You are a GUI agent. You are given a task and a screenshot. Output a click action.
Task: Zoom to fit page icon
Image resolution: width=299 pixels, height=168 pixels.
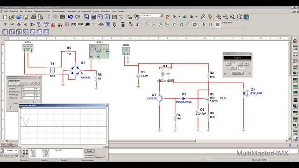click(239, 17)
